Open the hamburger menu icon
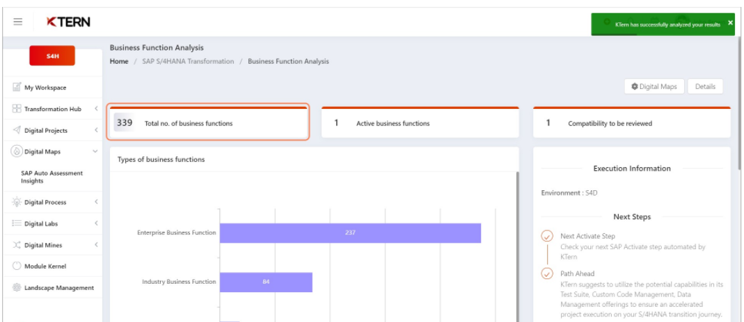This screenshot has height=322, width=744. click(x=17, y=22)
